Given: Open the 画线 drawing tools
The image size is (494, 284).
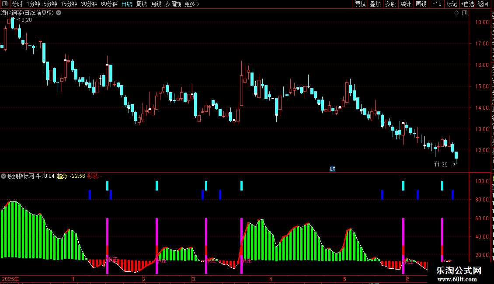Looking at the screenshot, I should pyautogui.click(x=421, y=4).
